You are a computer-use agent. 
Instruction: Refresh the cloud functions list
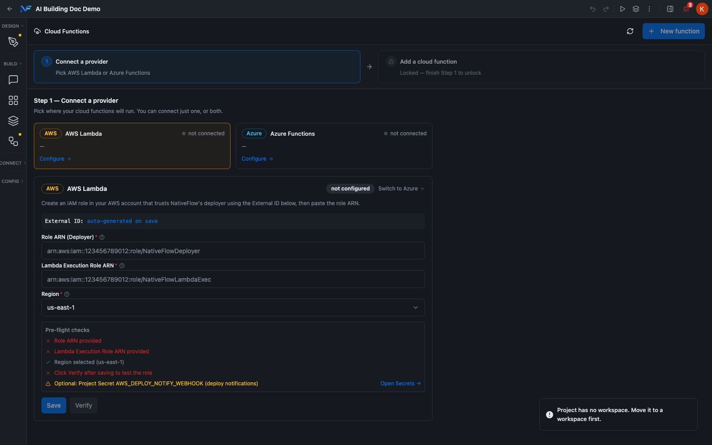(x=630, y=31)
